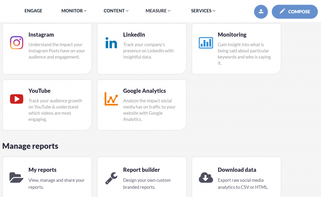321x197 pixels.
Task: Click the Report builder wrench icon
Action: pyautogui.click(x=111, y=178)
